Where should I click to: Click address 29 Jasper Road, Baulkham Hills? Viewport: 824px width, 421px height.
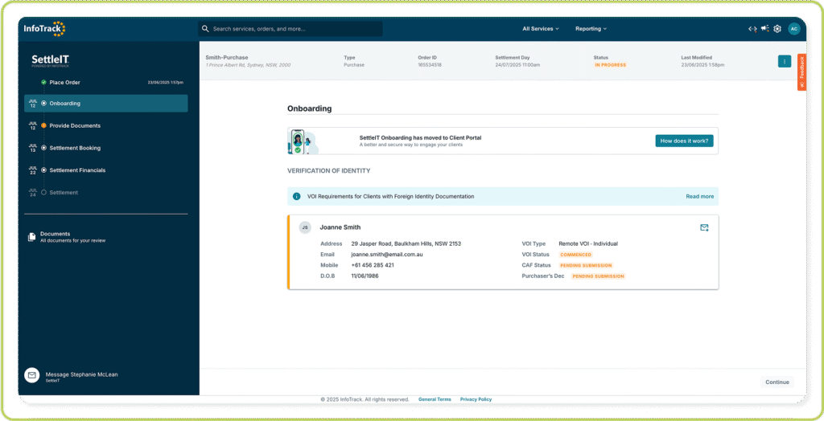pyautogui.click(x=406, y=243)
